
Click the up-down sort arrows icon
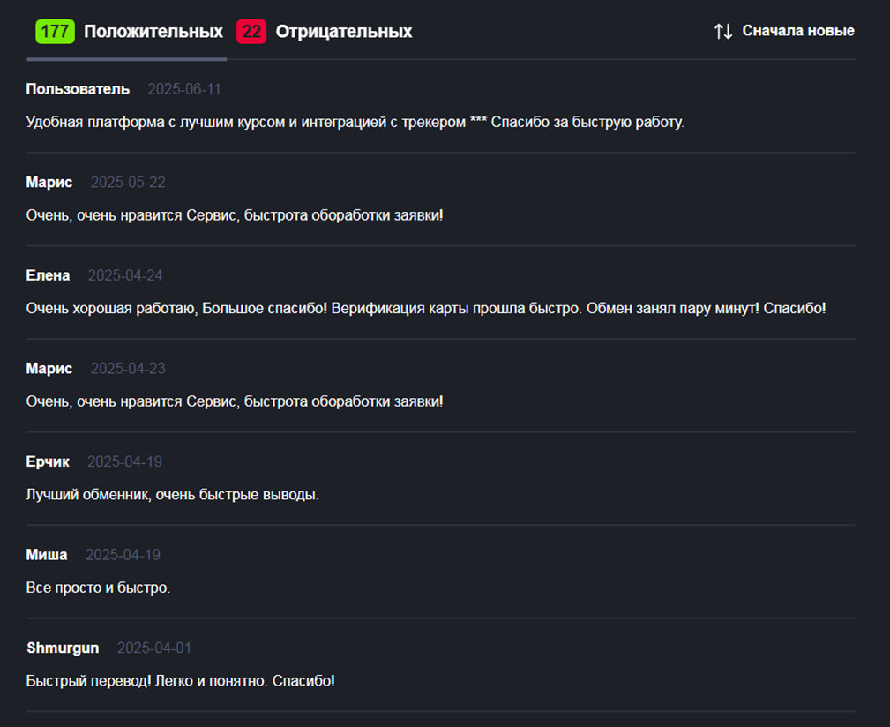[x=723, y=32]
